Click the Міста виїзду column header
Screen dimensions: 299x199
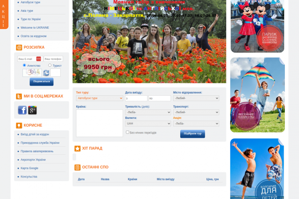pyautogui.click(x=166, y=179)
